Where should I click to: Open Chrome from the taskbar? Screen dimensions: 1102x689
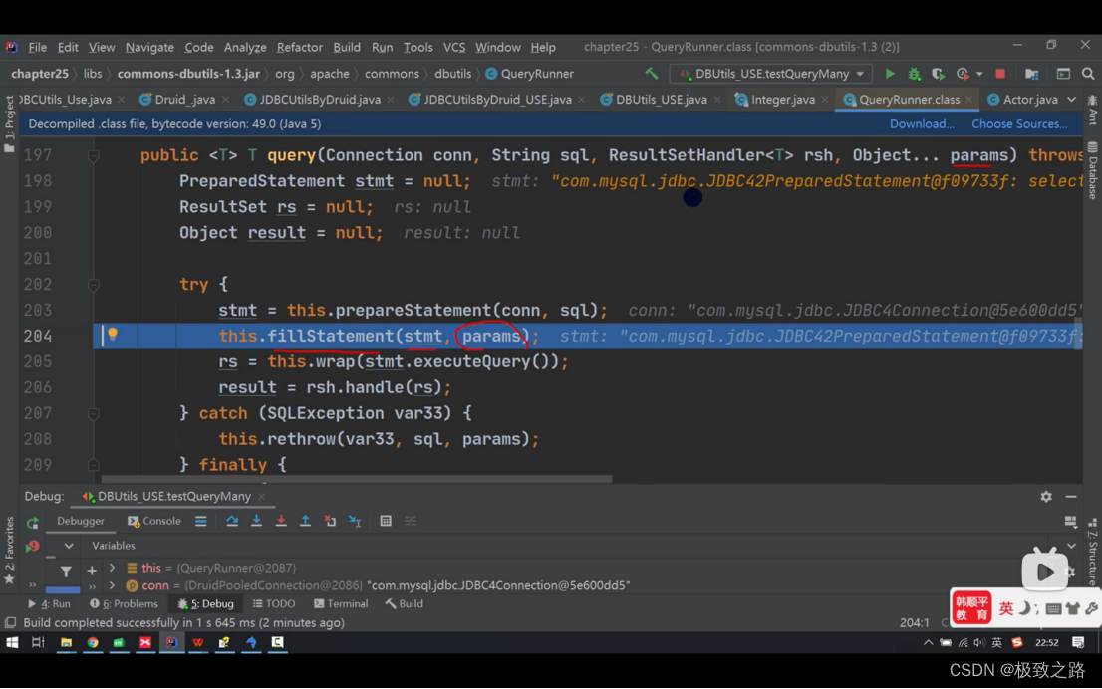click(92, 642)
